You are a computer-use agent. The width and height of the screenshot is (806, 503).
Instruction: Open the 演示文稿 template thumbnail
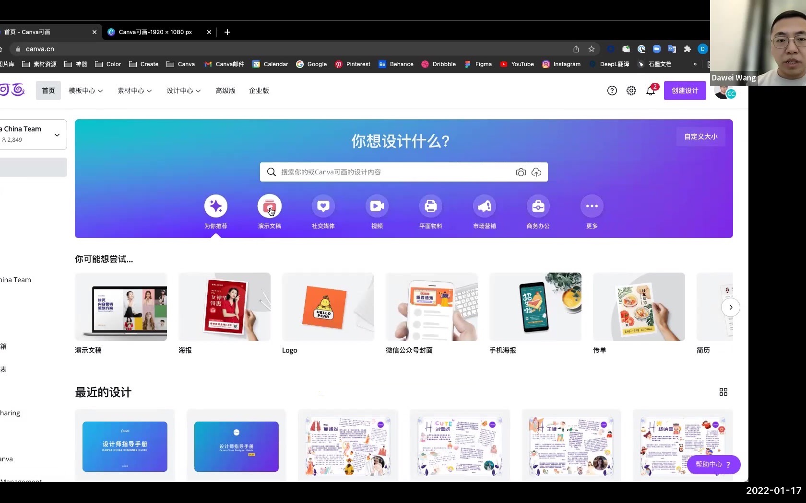click(x=121, y=307)
